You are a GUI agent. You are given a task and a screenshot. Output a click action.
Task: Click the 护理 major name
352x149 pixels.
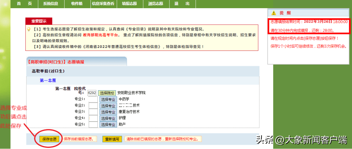[122, 118]
